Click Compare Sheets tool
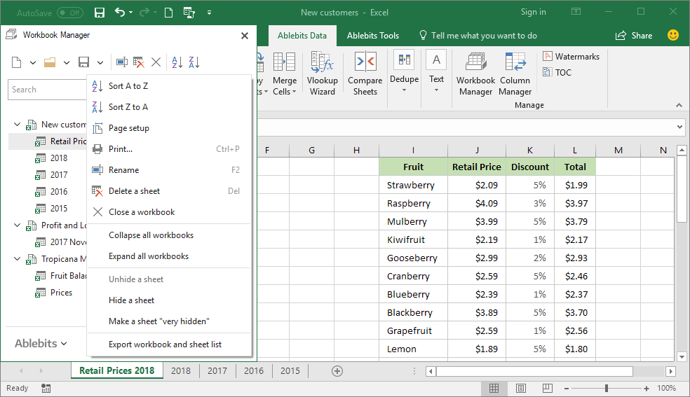Image resolution: width=690 pixels, height=397 pixels. (x=365, y=74)
